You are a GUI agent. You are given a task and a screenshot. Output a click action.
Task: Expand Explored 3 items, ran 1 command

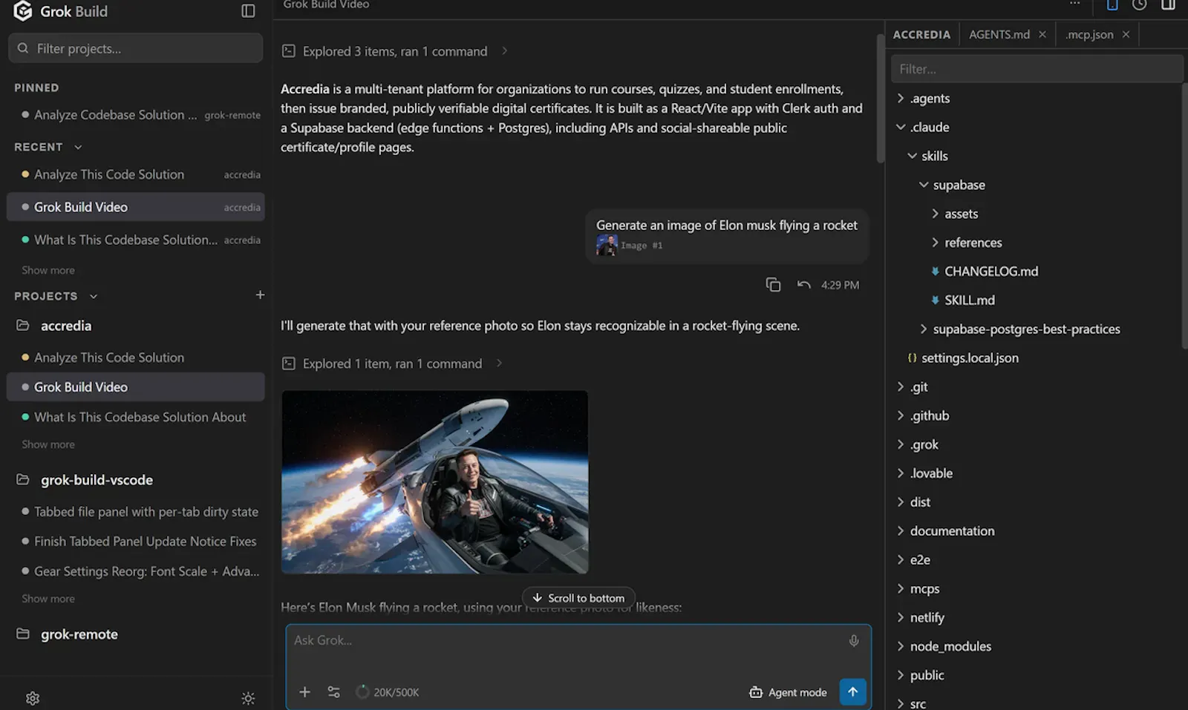pyautogui.click(x=394, y=51)
